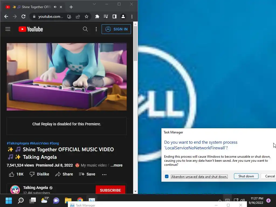Click the tab search chevron in Chrome
The height and width of the screenshot is (207, 276).
[x=94, y=4]
